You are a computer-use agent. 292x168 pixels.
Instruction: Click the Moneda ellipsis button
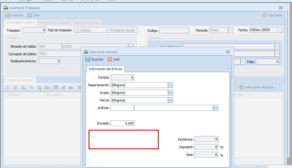coord(231,30)
